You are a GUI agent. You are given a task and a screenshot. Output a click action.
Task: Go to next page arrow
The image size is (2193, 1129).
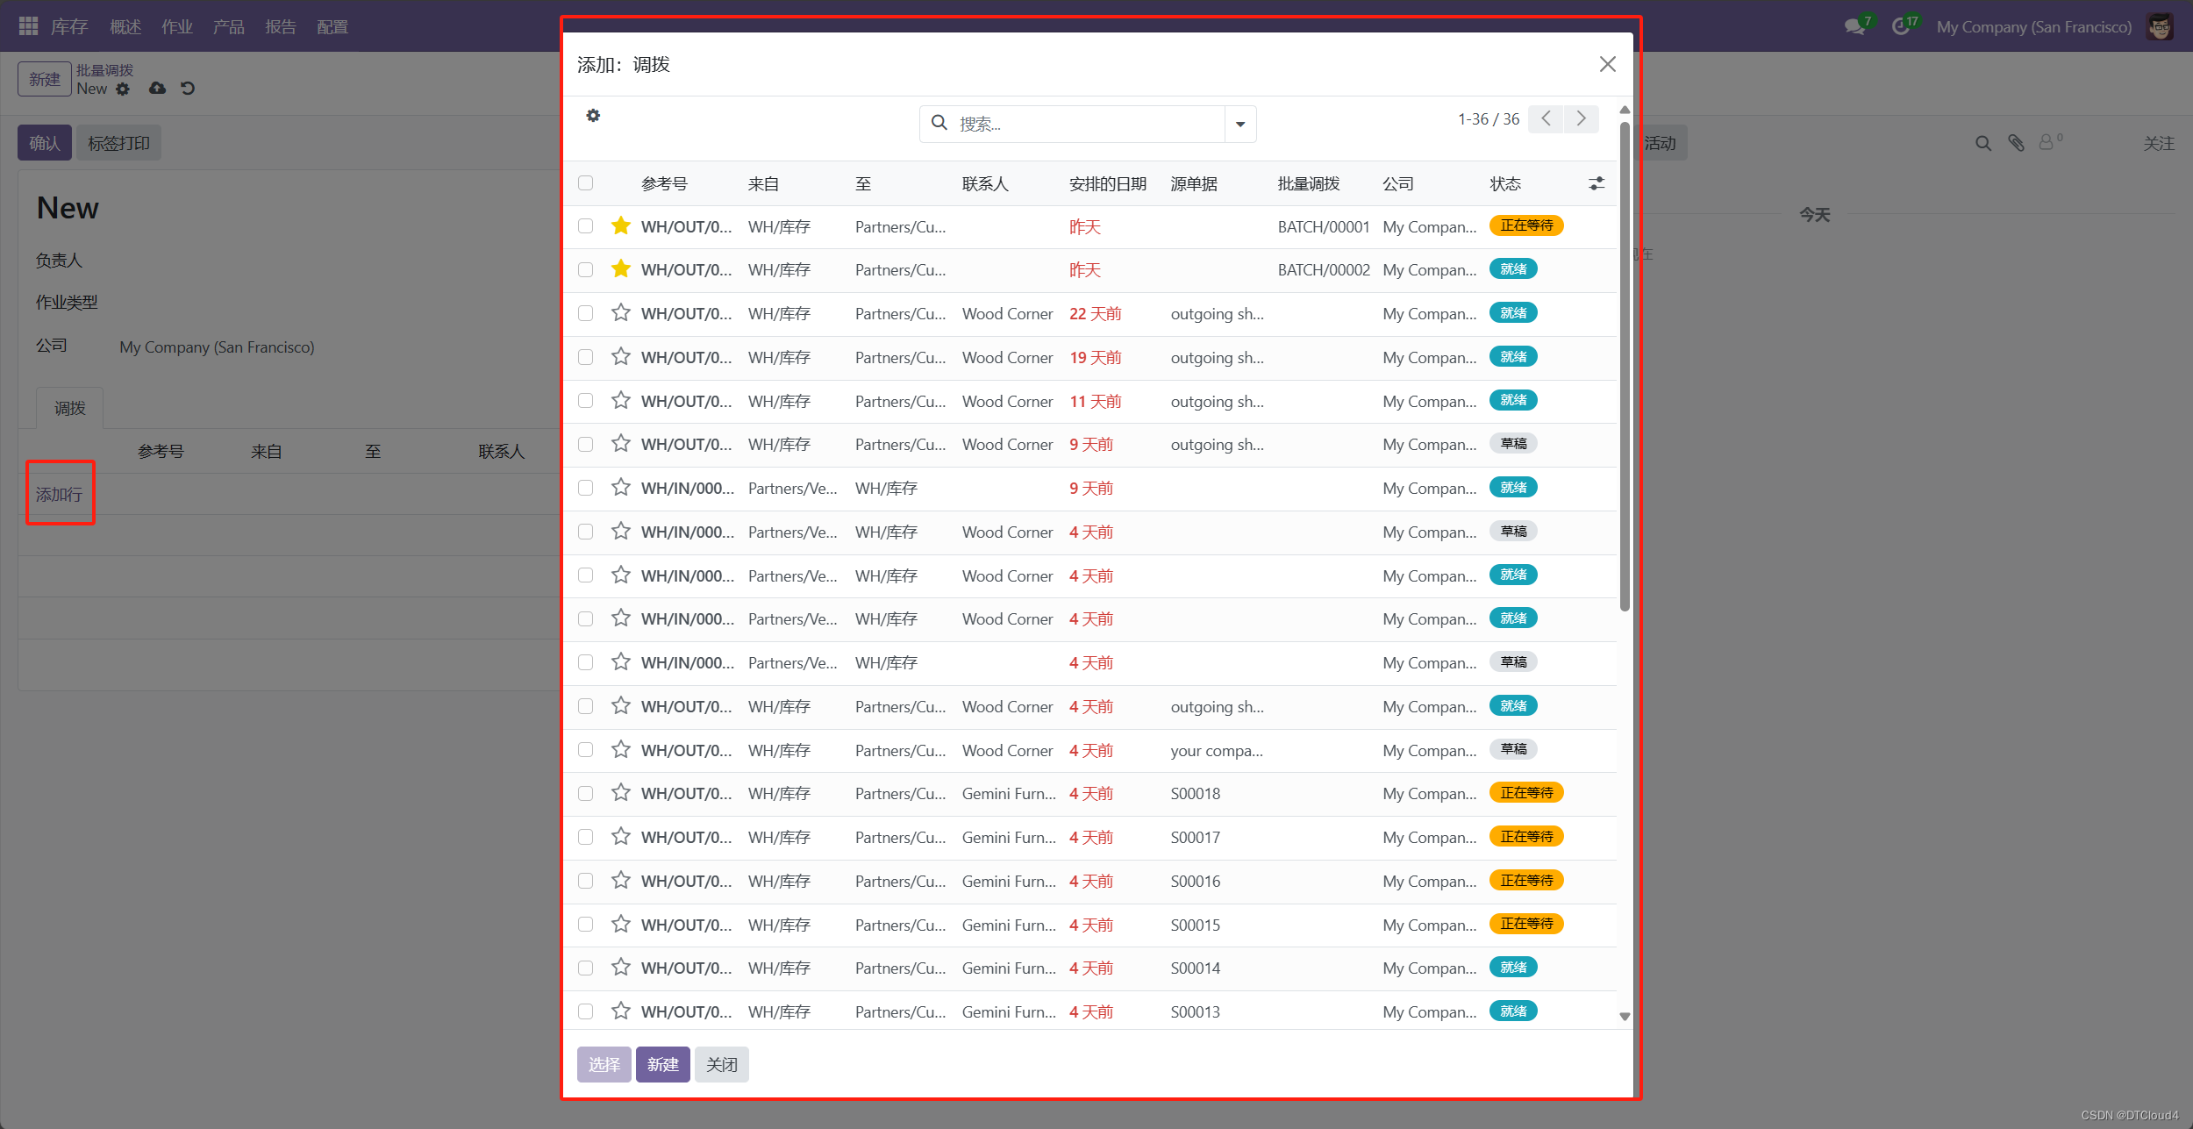pyautogui.click(x=1581, y=118)
